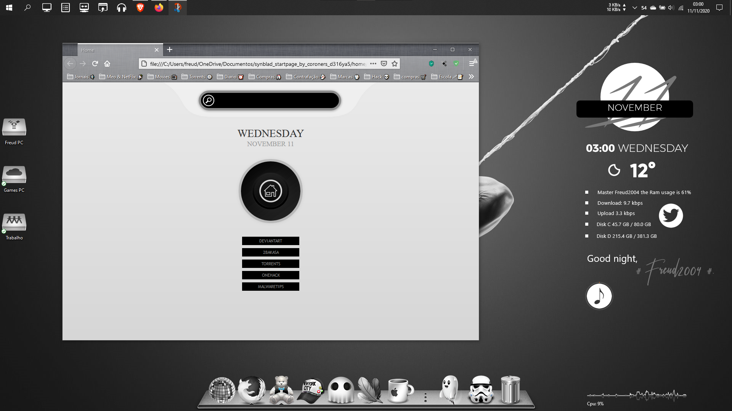Open the Twitter bird widget

tap(671, 215)
